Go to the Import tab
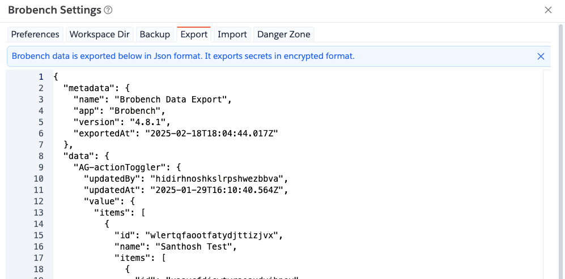565x279 pixels. 232,35
